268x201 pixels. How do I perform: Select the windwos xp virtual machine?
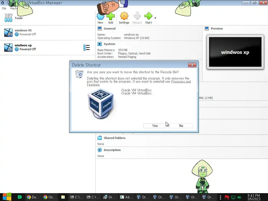[x=48, y=48]
